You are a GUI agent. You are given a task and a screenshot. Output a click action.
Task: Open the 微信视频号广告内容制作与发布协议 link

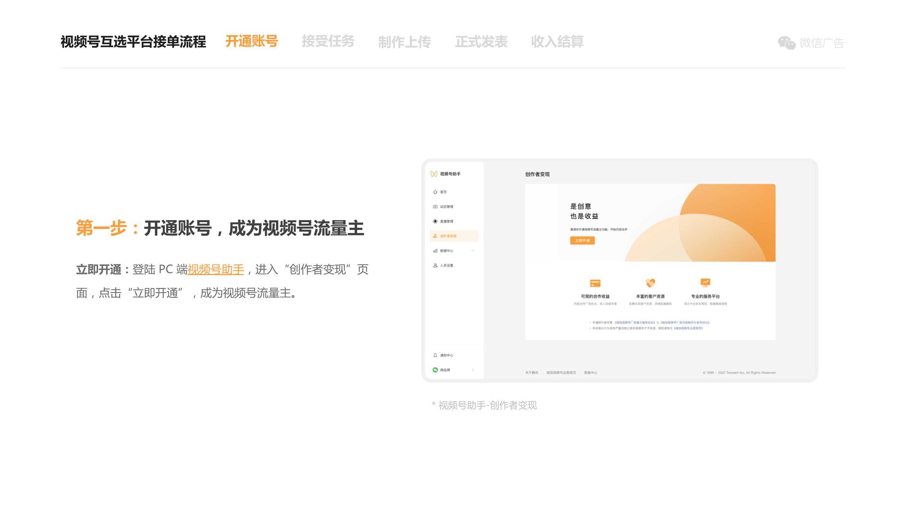(x=685, y=322)
